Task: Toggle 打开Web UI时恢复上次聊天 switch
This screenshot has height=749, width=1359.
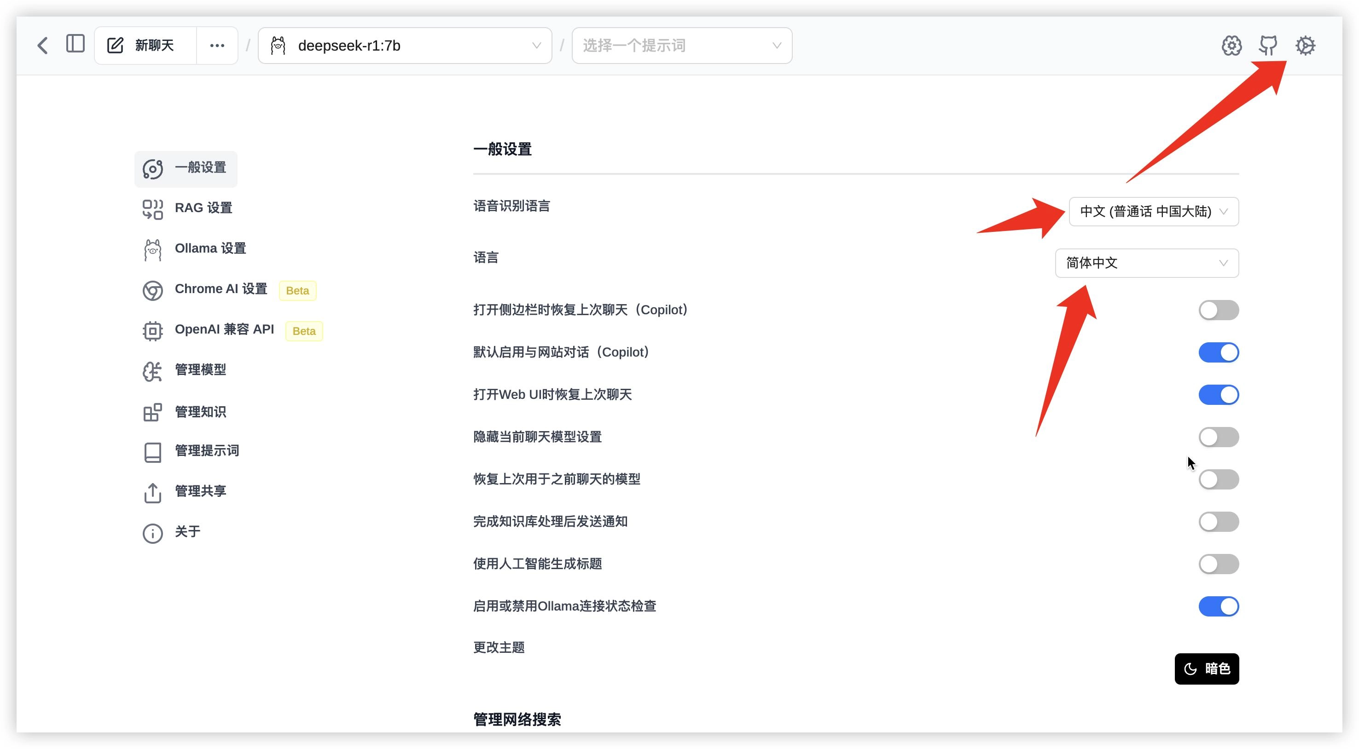Action: 1219,395
